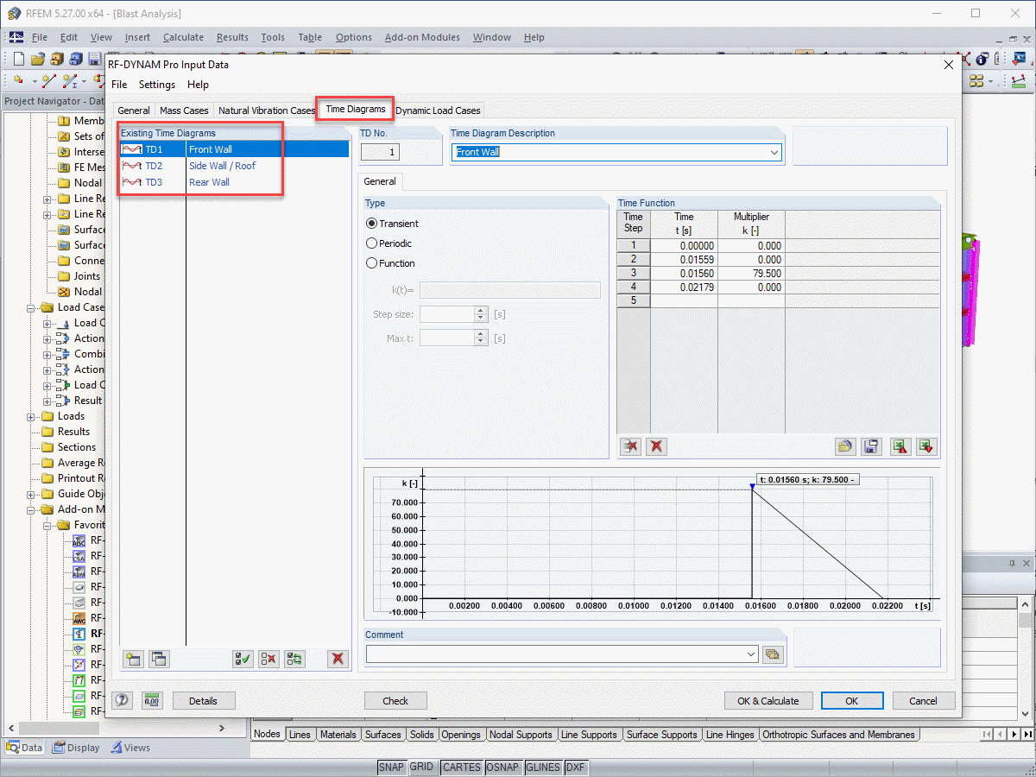Image resolution: width=1036 pixels, height=777 pixels.
Task: Delete the current time diagram entry
Action: (x=336, y=659)
